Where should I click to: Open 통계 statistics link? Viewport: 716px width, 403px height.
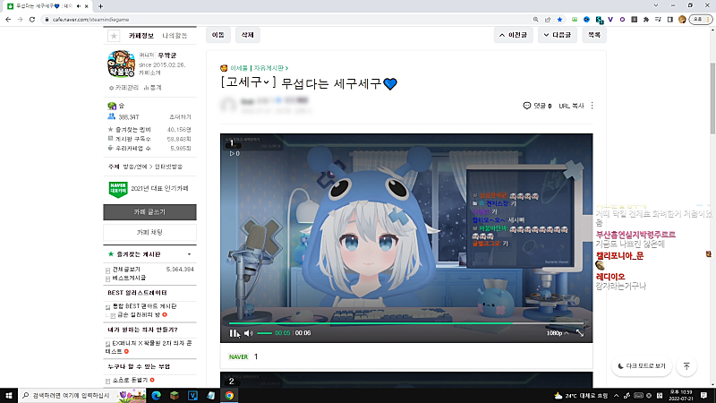[x=153, y=88]
